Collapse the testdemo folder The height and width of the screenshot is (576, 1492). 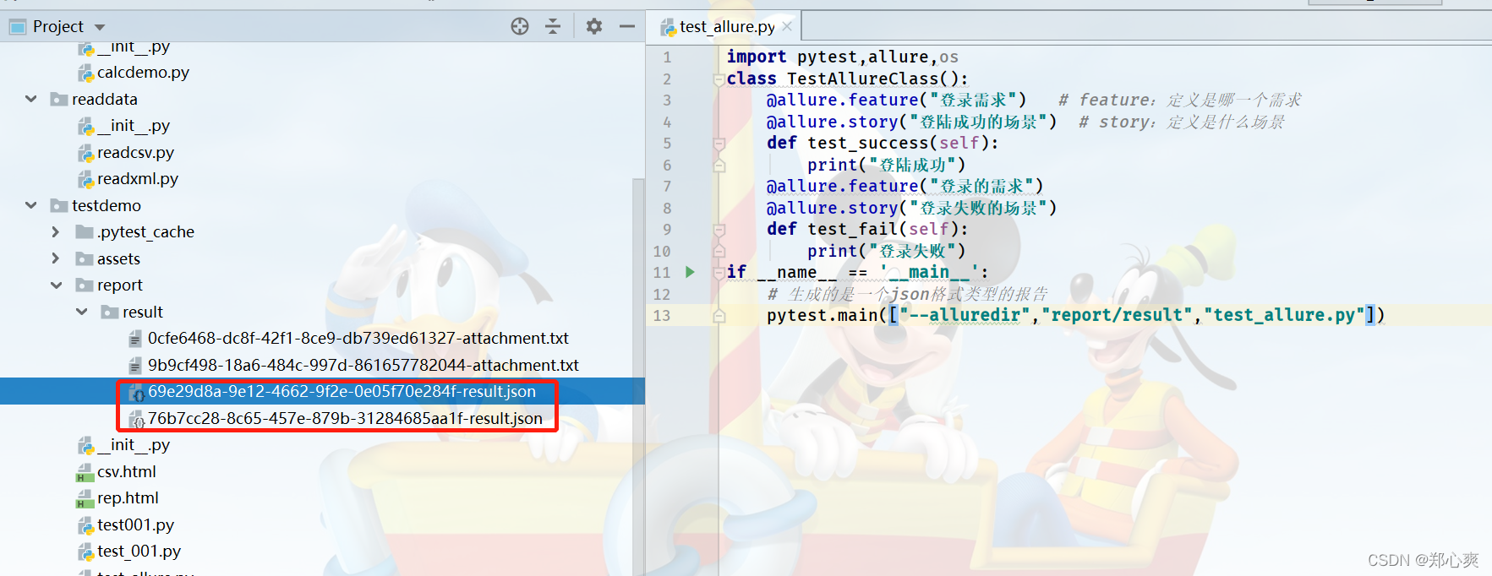[x=31, y=205]
